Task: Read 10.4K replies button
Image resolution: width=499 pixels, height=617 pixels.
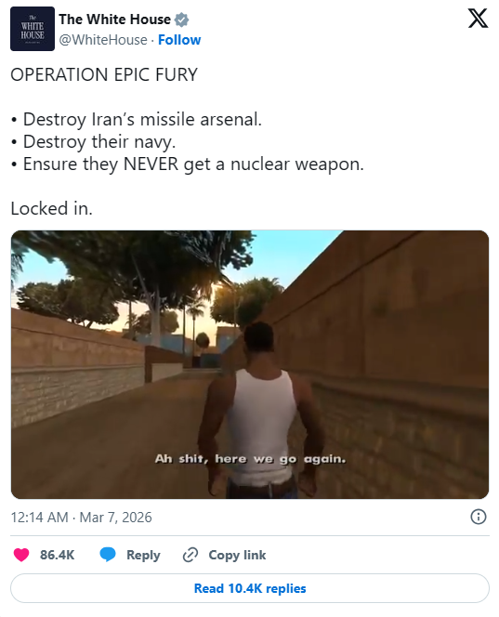Action: click(x=250, y=588)
